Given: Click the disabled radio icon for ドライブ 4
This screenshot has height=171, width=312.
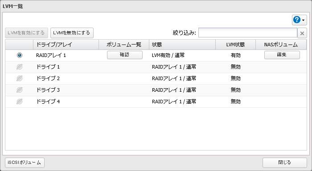Looking at the screenshot, I should pyautogui.click(x=20, y=102).
